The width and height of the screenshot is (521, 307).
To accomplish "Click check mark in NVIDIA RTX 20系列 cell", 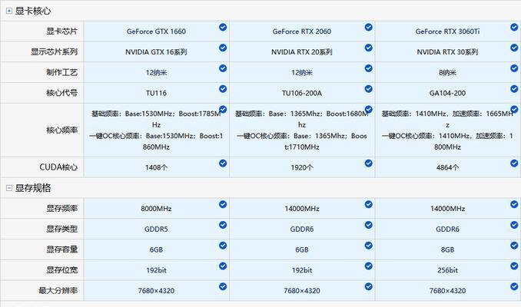I will (369, 48).
